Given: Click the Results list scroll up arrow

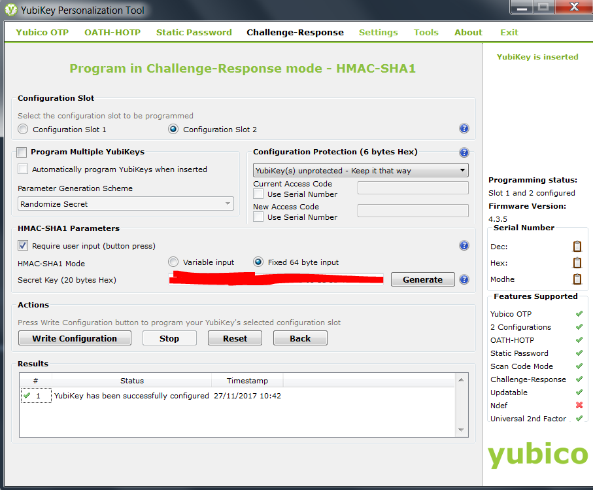Looking at the screenshot, I should [x=461, y=379].
